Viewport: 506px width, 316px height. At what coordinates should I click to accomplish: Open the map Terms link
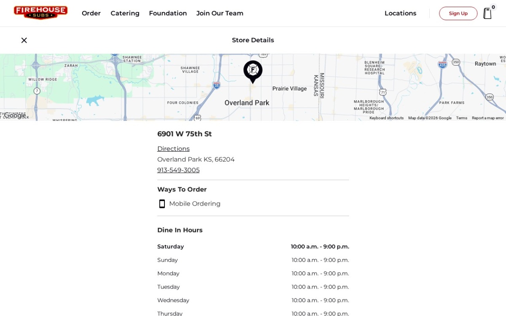point(462,118)
